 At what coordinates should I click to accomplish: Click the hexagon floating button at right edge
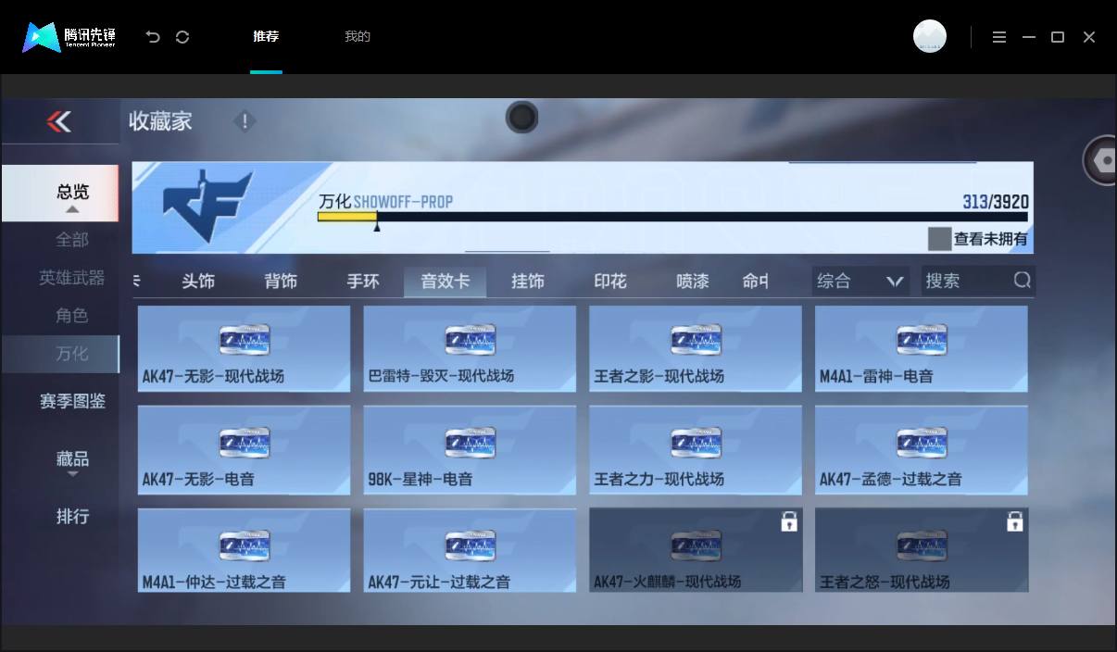(x=1102, y=160)
